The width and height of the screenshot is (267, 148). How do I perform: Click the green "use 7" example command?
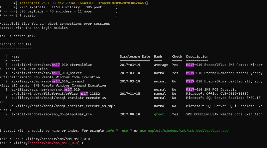127,131
